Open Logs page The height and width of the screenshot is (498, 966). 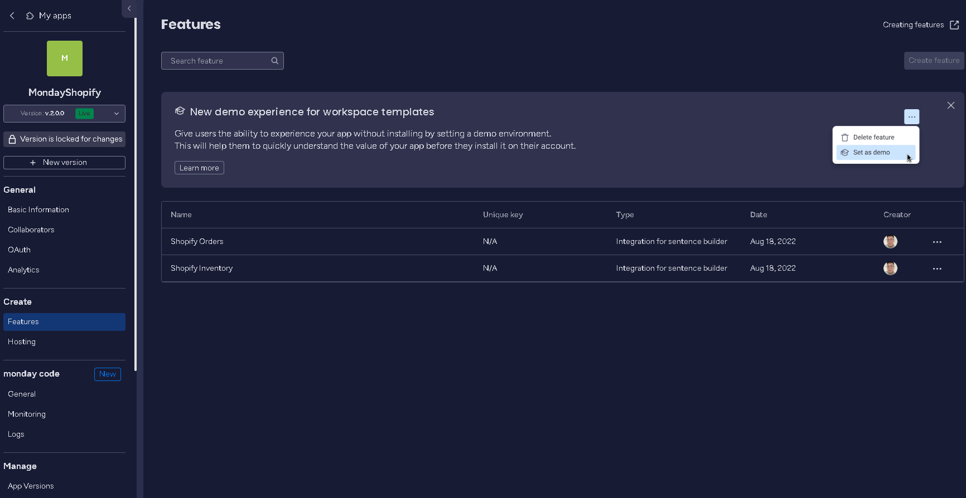pos(16,434)
